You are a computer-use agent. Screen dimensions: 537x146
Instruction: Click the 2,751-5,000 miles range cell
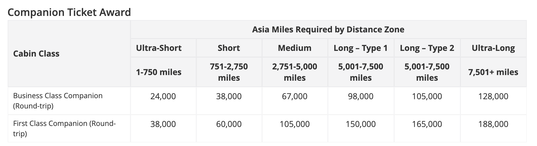click(295, 72)
